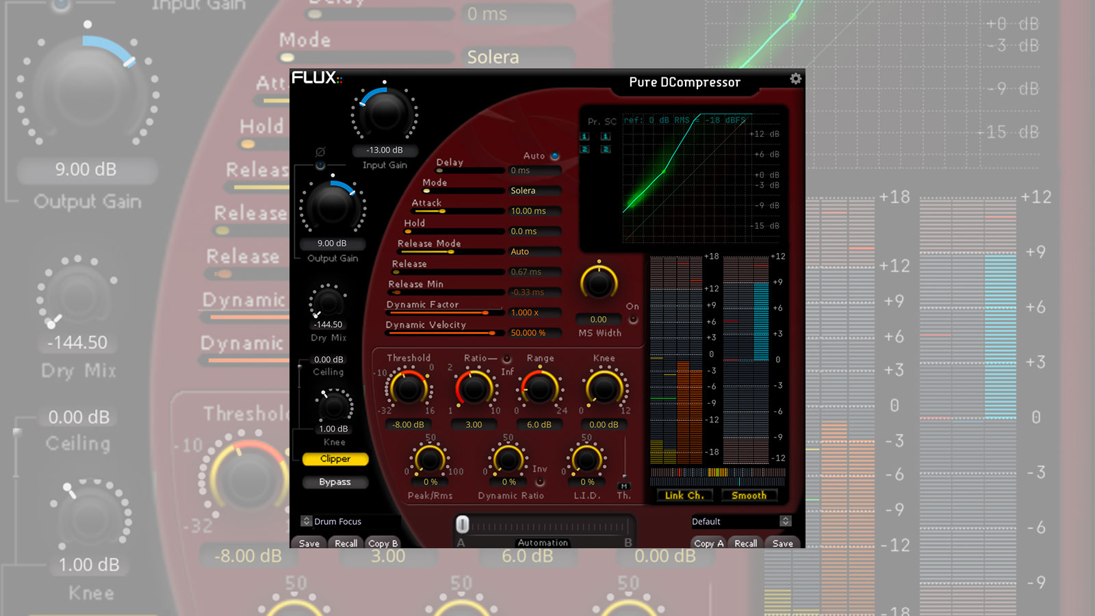Click the Release slider
Screen dimensions: 1095x616
tap(448, 272)
